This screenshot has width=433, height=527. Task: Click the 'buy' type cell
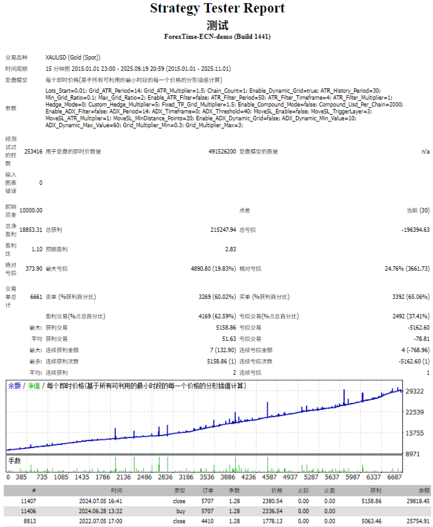[181, 511]
